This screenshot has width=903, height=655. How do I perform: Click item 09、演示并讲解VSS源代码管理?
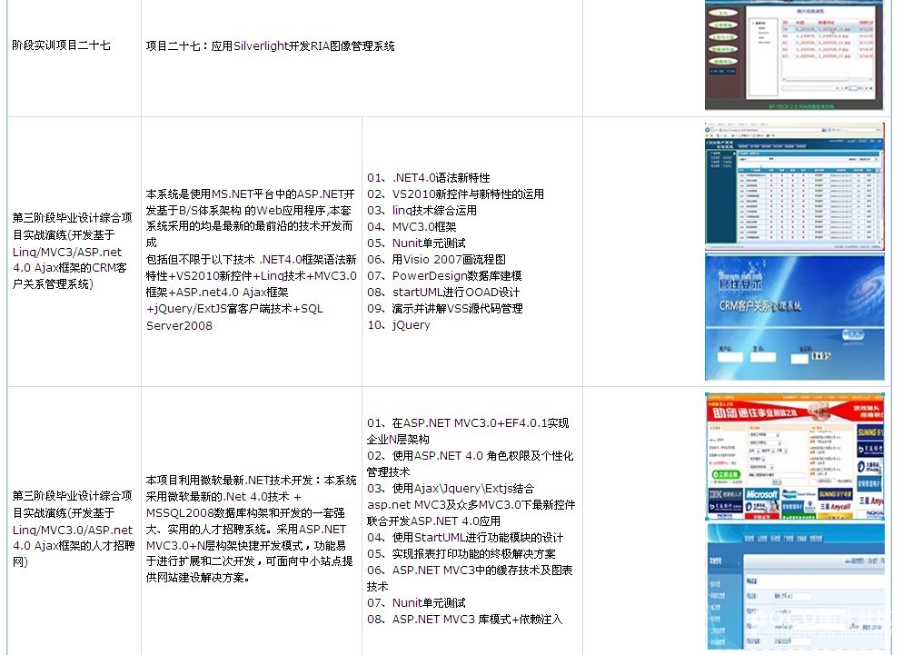click(x=445, y=308)
